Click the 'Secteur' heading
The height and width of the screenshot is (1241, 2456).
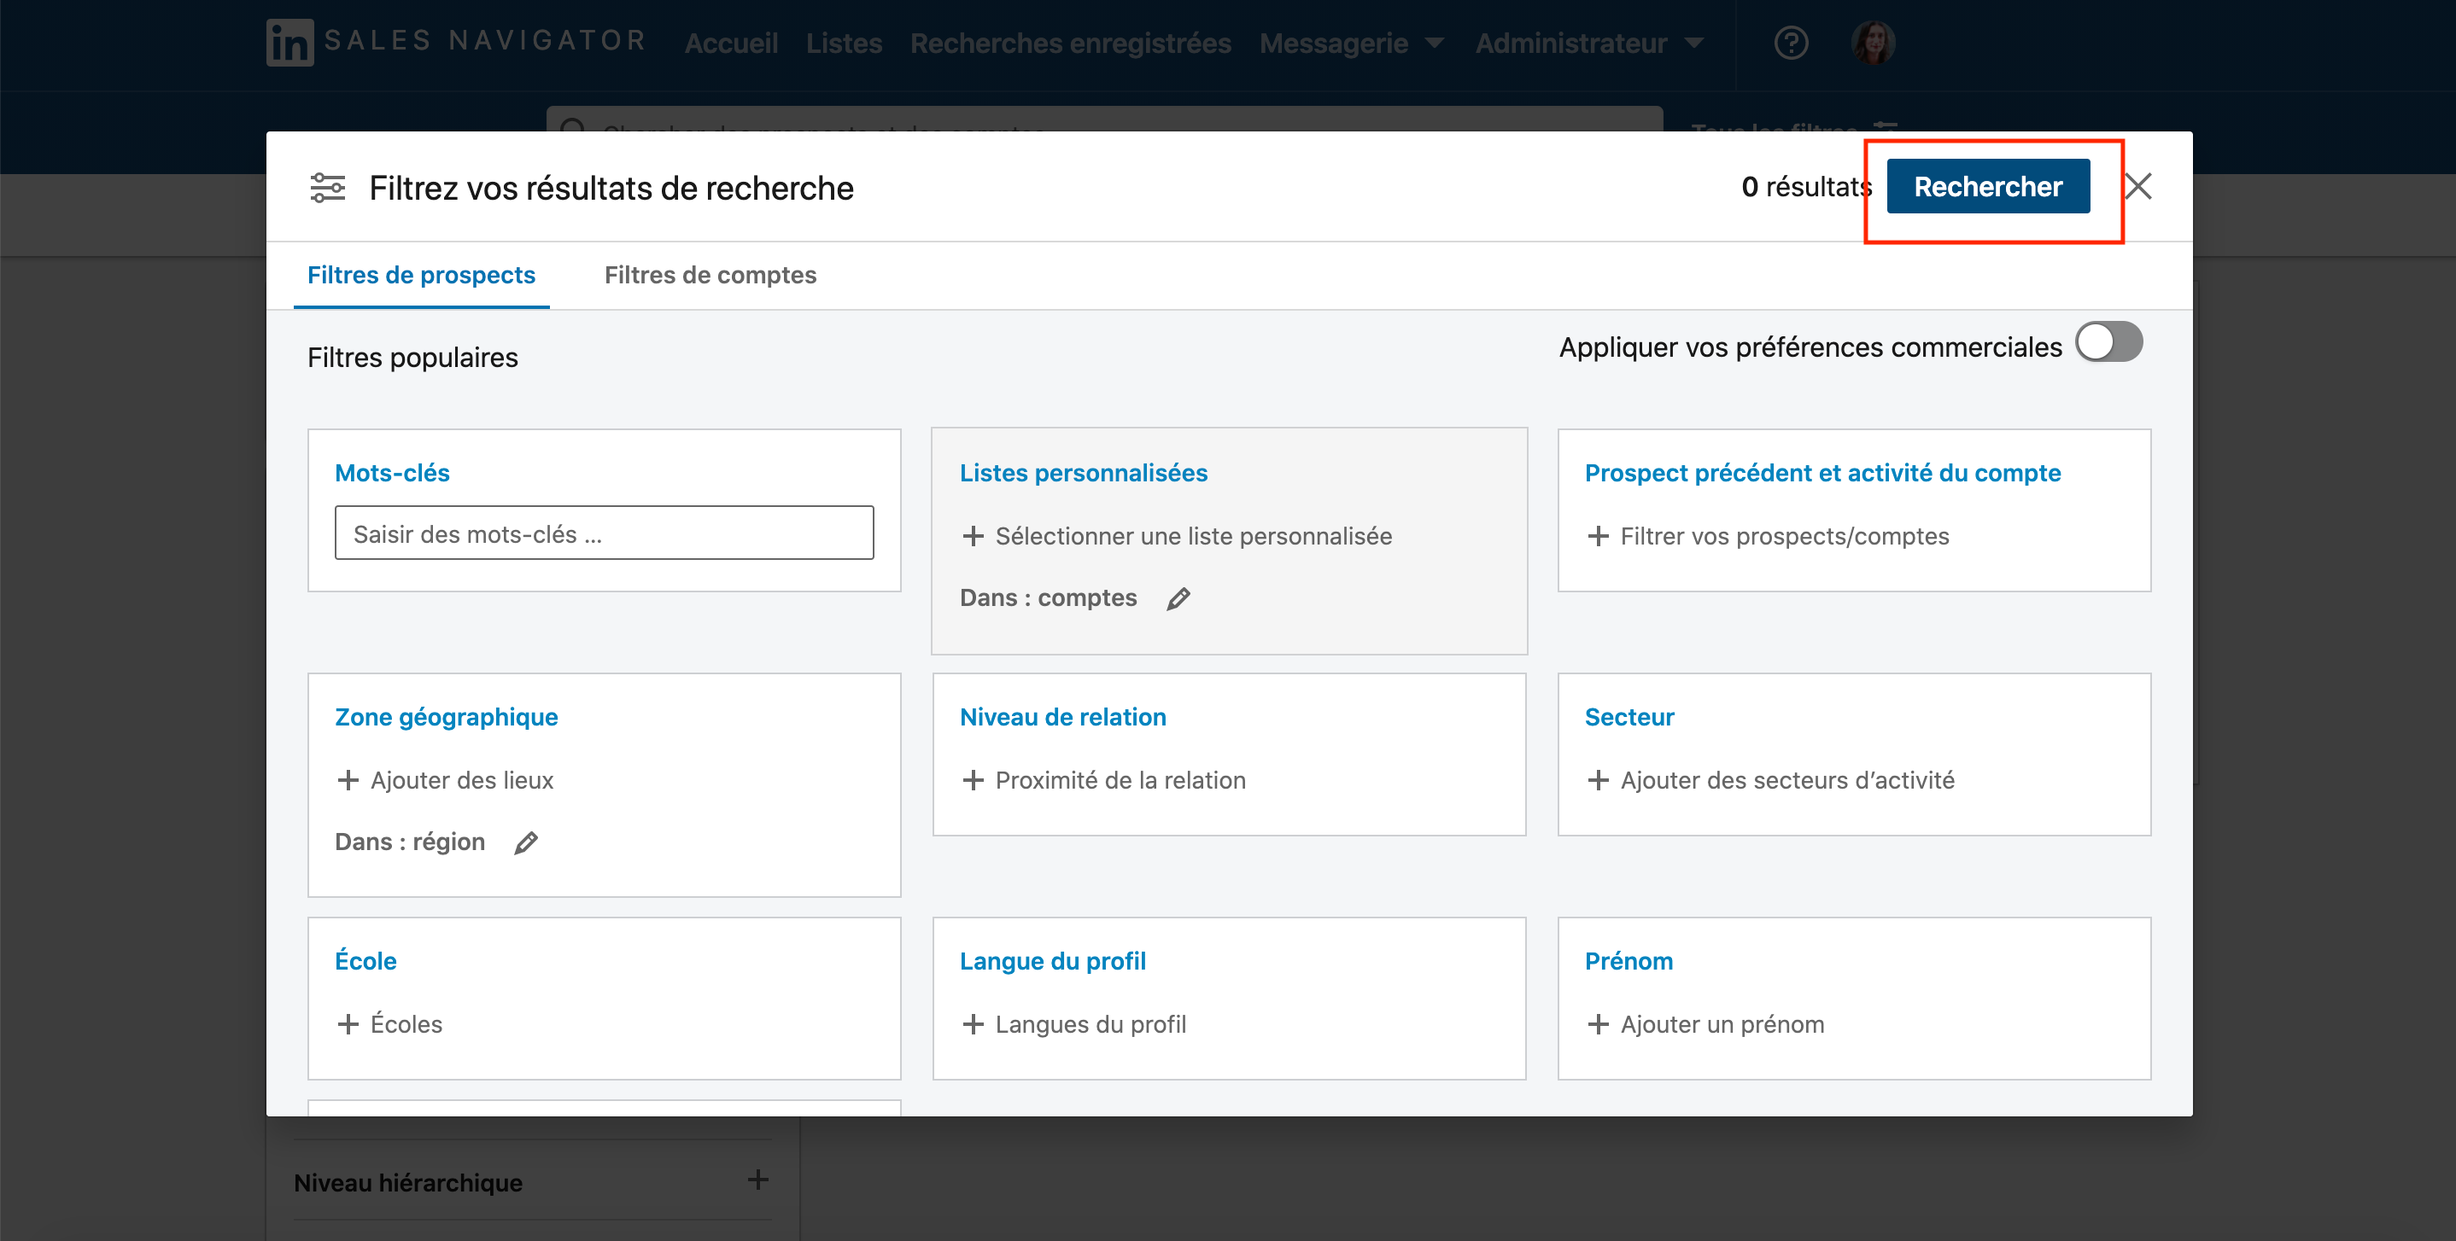1629,717
